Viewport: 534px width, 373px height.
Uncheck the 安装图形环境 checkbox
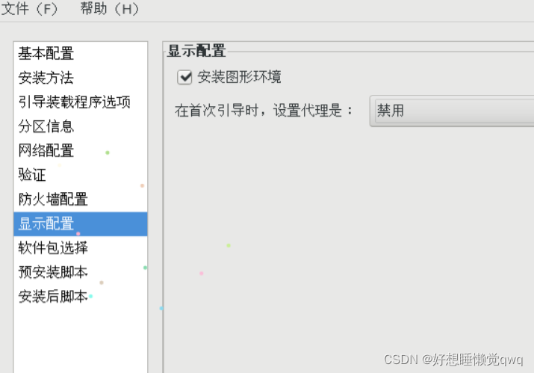click(x=184, y=77)
